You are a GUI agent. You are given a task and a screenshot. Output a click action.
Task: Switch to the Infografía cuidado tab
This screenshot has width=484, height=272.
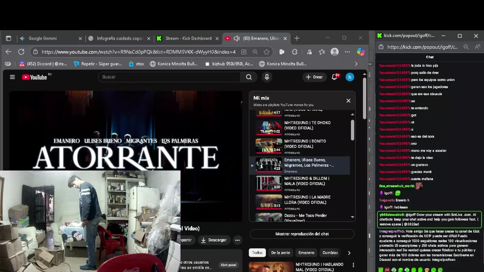(x=119, y=38)
